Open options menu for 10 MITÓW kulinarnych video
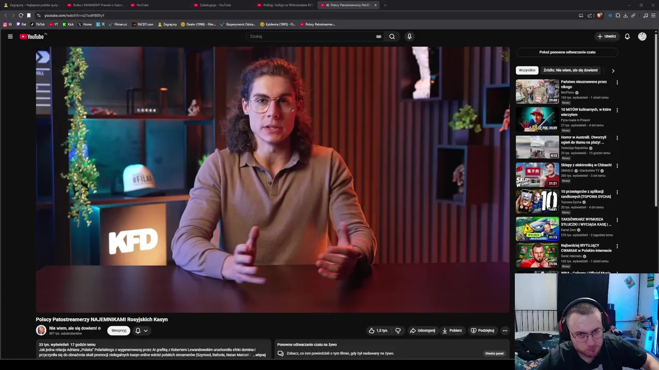The height and width of the screenshot is (370, 659). [617, 110]
